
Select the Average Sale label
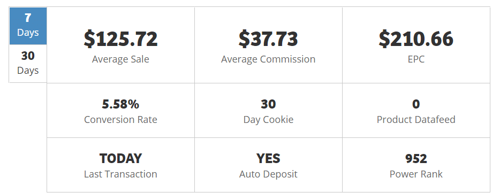pyautogui.click(x=120, y=59)
